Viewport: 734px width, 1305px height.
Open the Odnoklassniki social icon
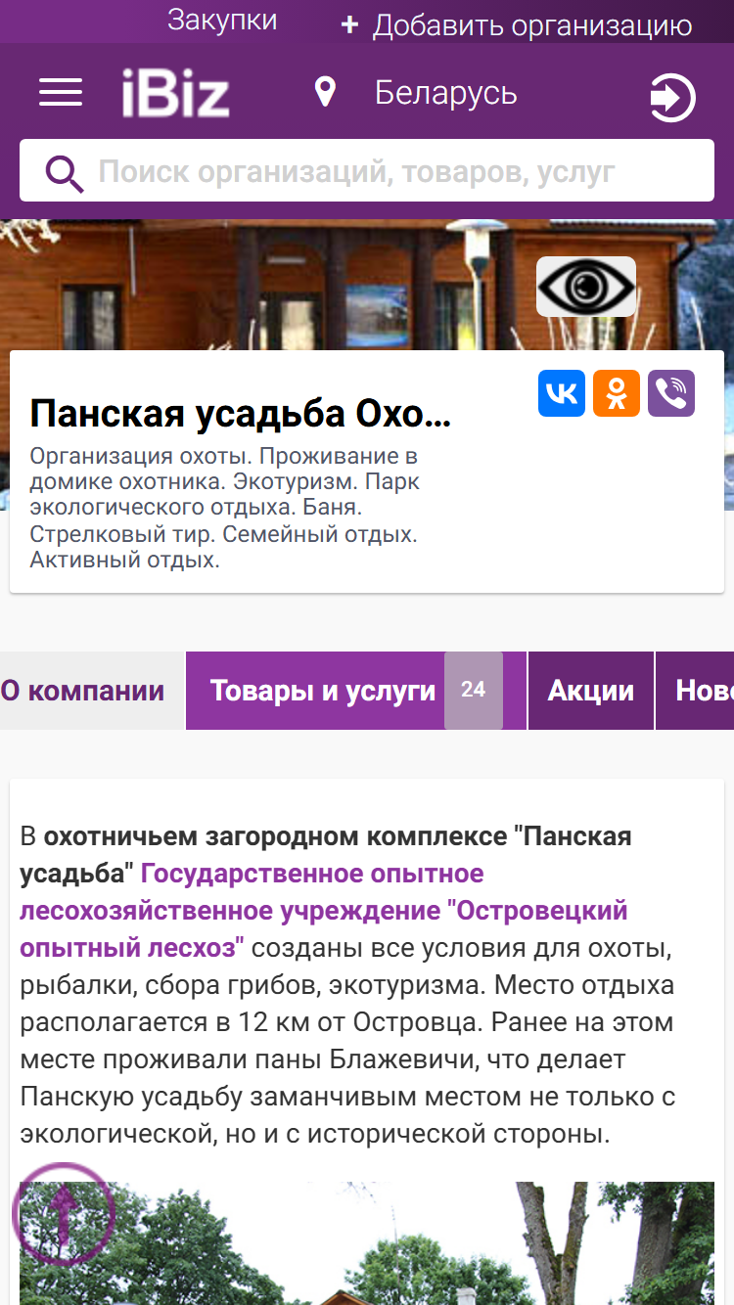(x=617, y=393)
